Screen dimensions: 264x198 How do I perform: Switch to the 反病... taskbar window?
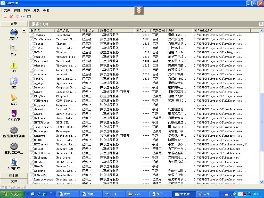(67, 194)
